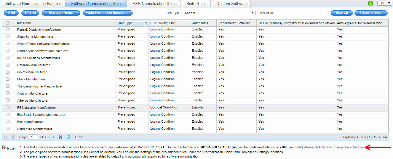Click the Filter Value text field
The height and width of the screenshot is (159, 393).
point(301,13)
